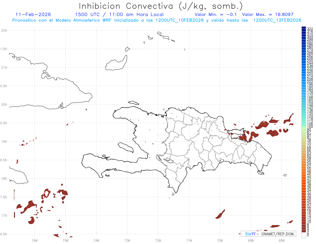The image size is (316, 244).
Task: Click the '7.5N' latitude label
Action: (4, 197)
